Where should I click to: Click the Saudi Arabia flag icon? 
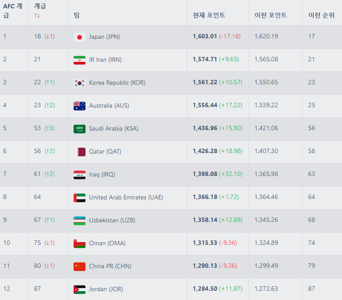[x=79, y=129]
